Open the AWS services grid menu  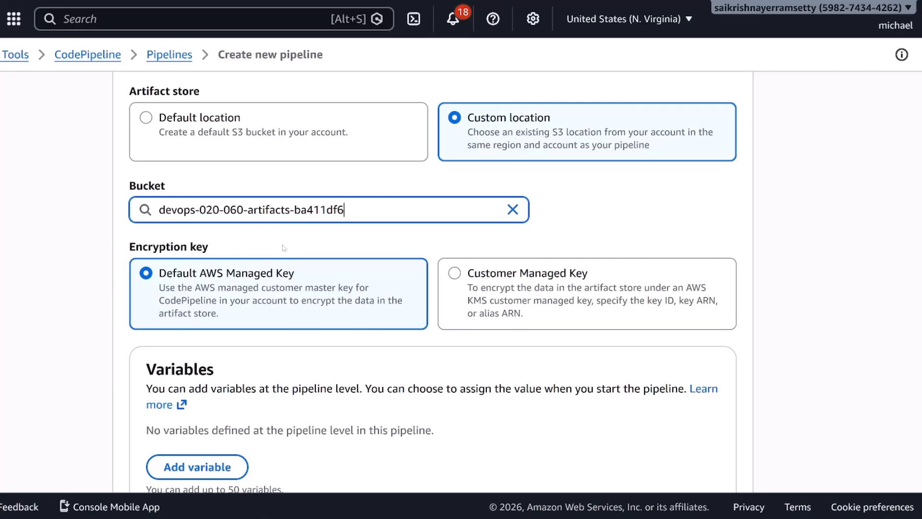13,19
